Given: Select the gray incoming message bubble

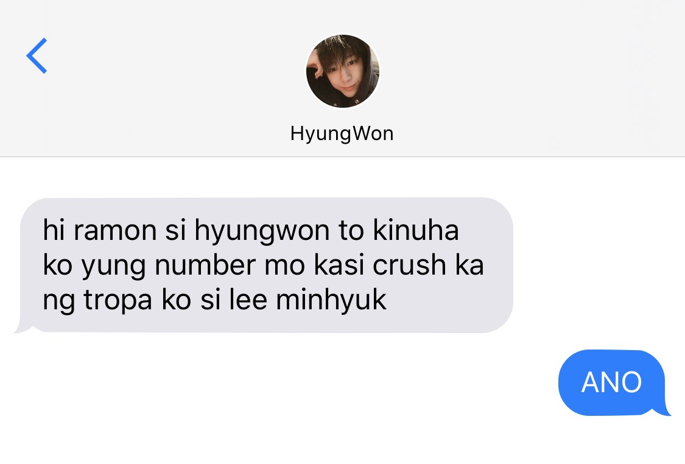Looking at the screenshot, I should [x=264, y=265].
